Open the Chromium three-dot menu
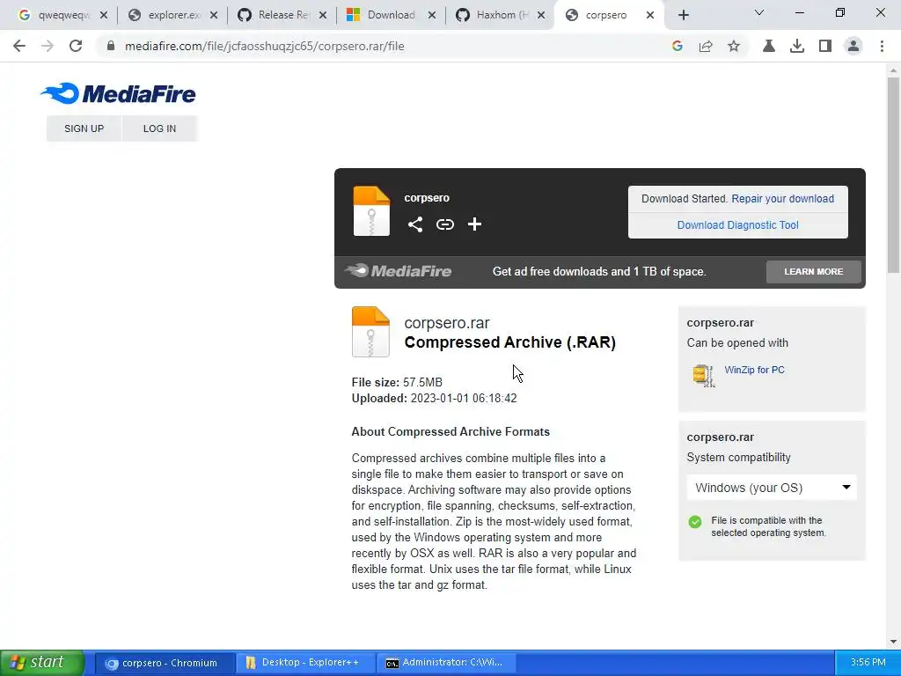The width and height of the screenshot is (901, 676). coord(882,46)
